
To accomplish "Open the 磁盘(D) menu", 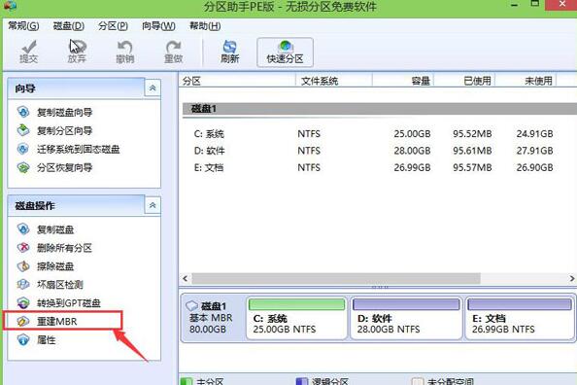I will (69, 26).
